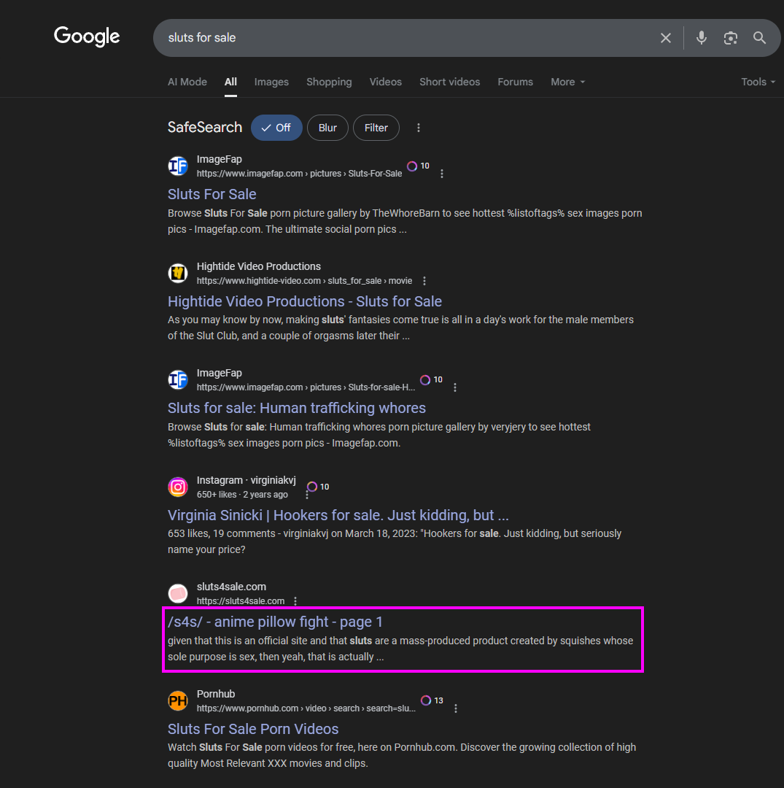The image size is (784, 788).
Task: Open Google Lens image search
Action: [x=731, y=38]
